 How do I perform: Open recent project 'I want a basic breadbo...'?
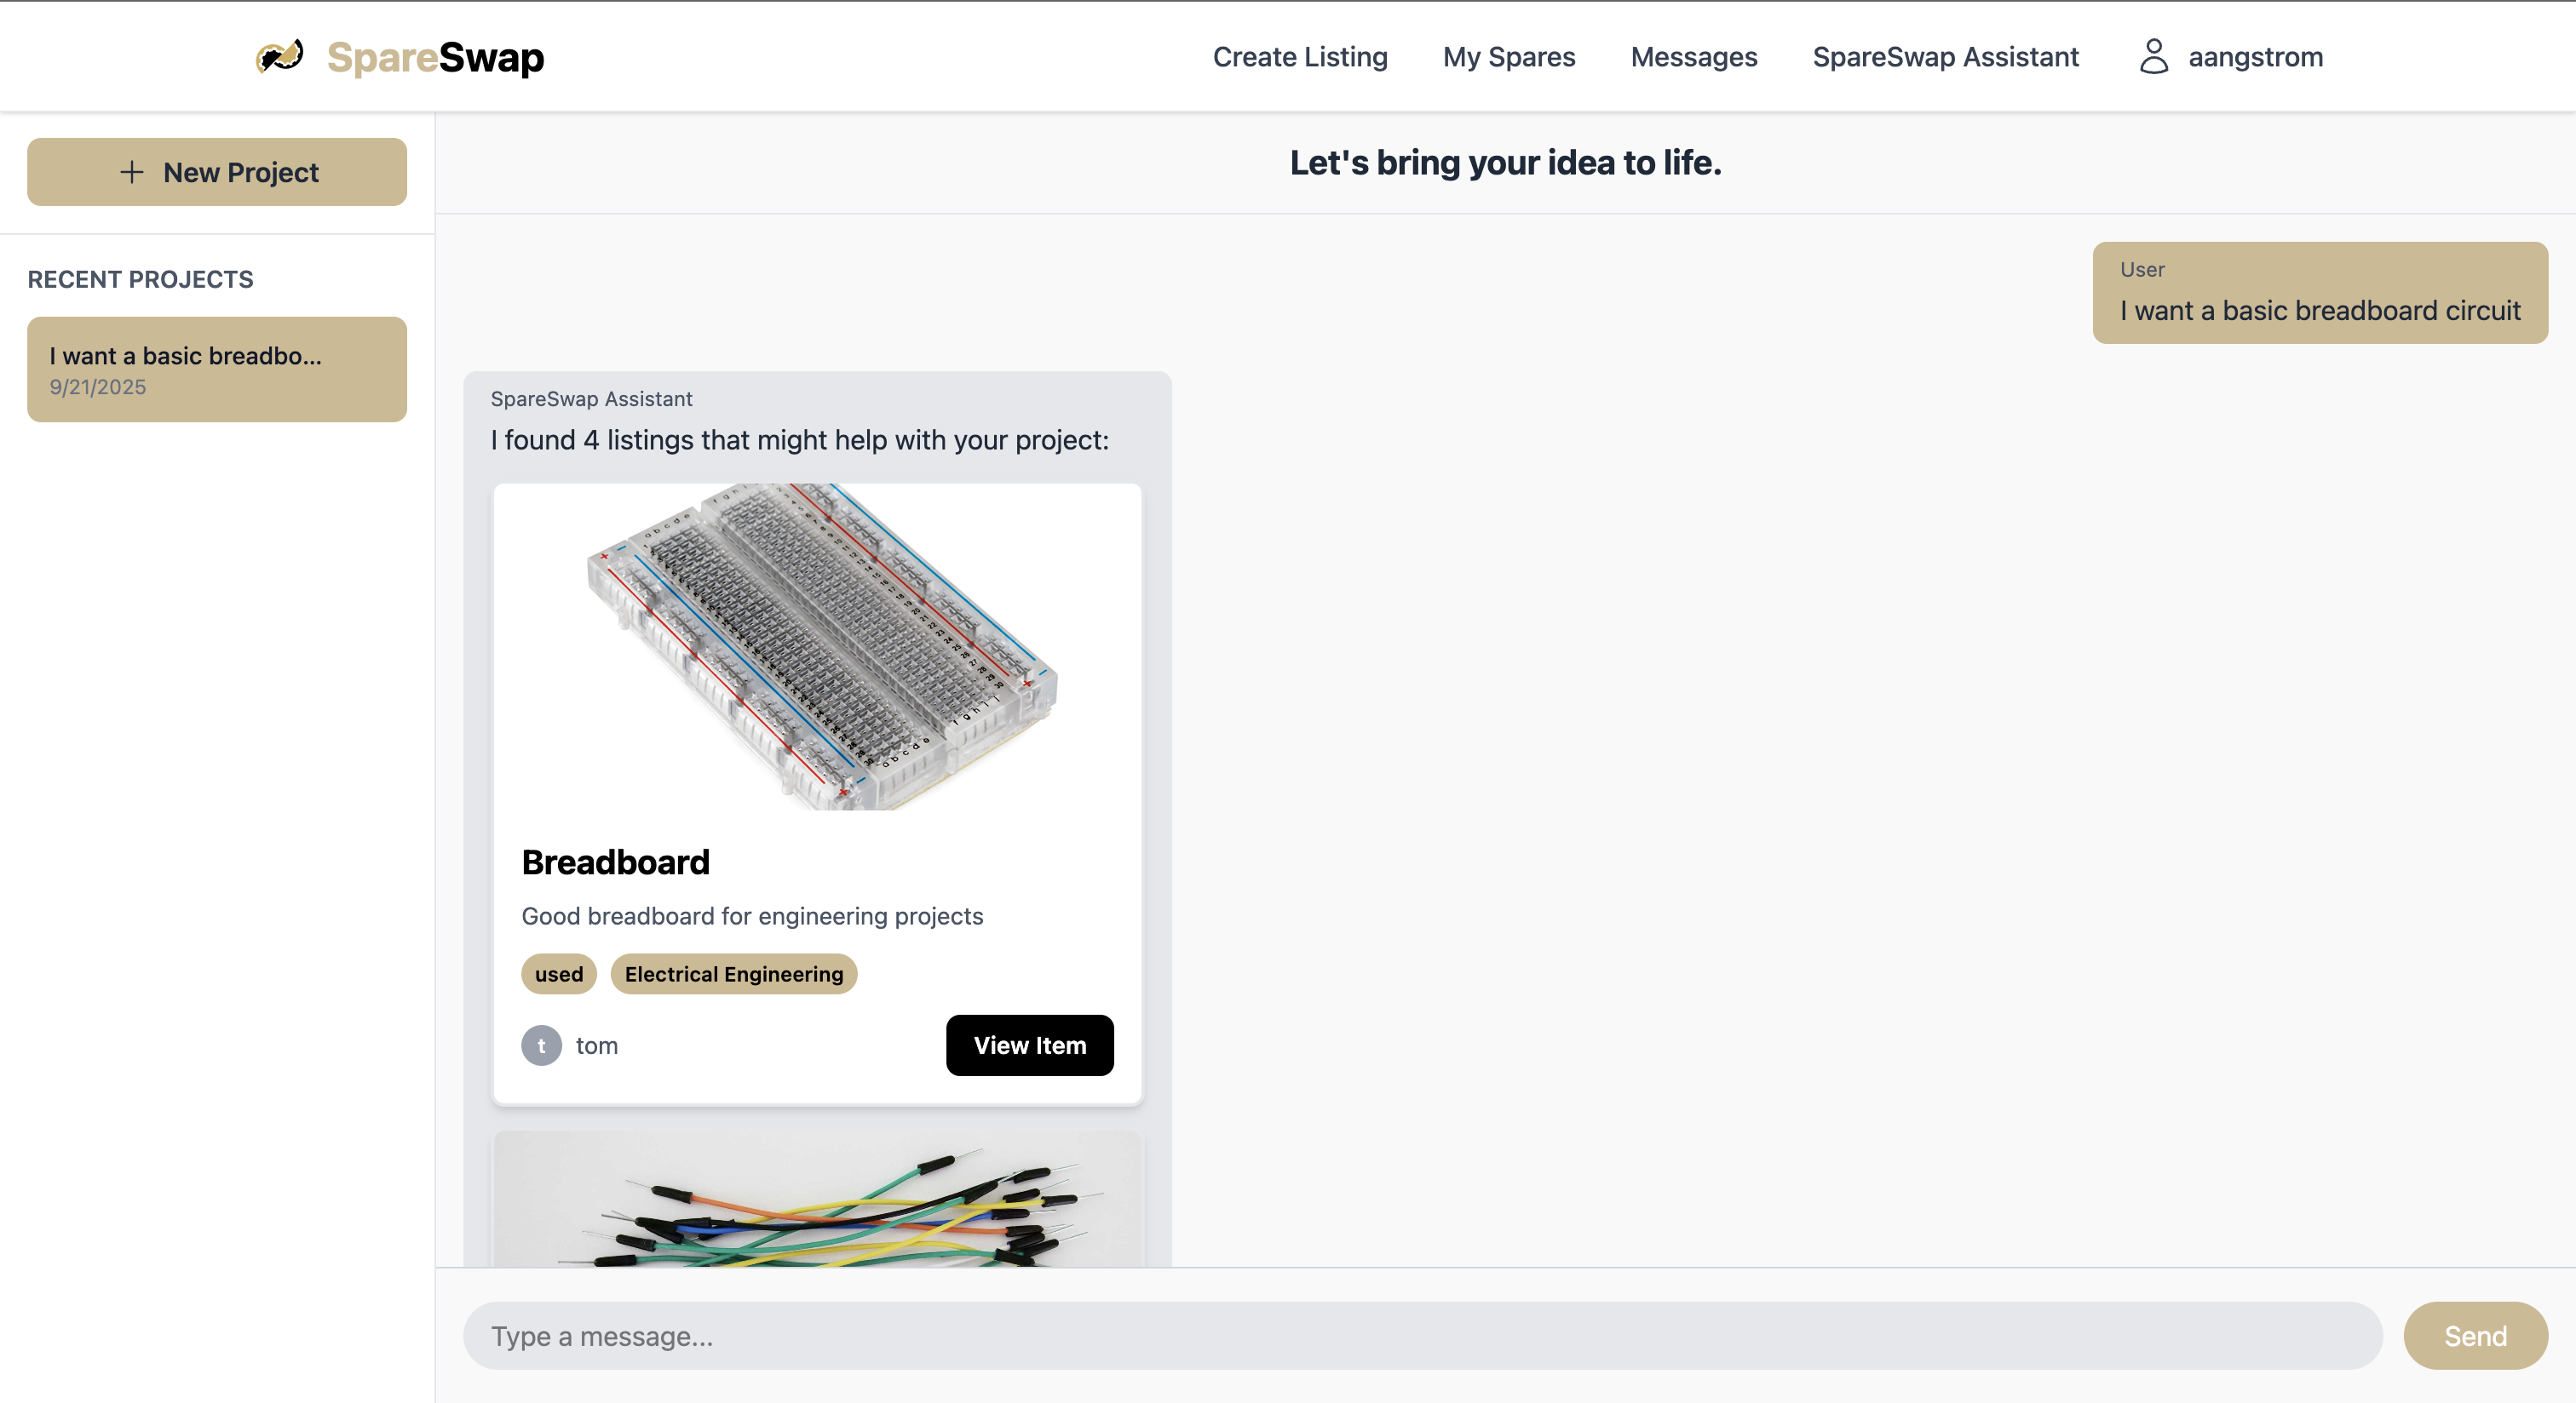[x=217, y=369]
